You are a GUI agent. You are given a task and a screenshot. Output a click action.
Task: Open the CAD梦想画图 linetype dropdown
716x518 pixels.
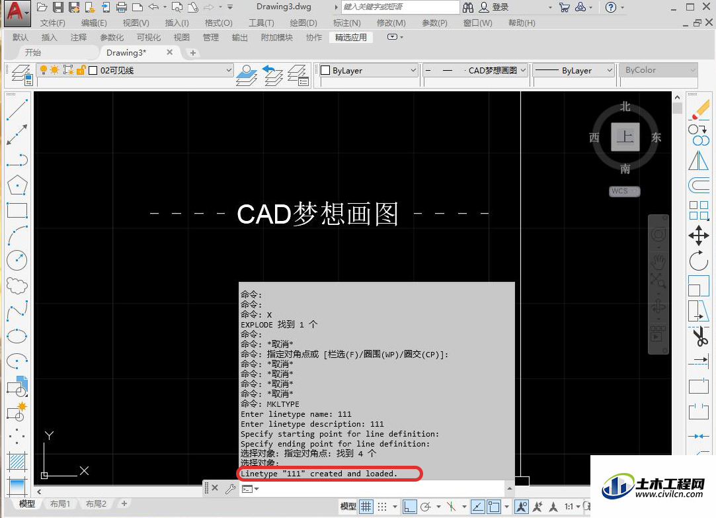coord(523,70)
